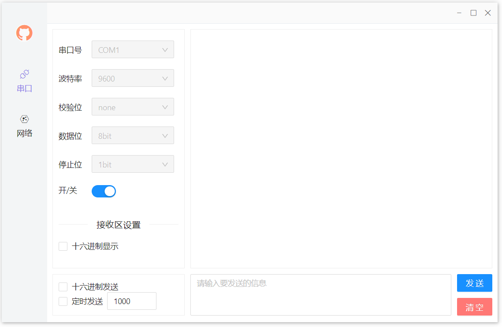Open the 数据位 8bit dropdown
Viewport: 502px width, 327px height.
tap(133, 135)
